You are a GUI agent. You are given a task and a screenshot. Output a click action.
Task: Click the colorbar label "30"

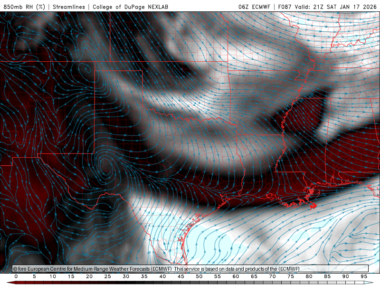point(126,276)
